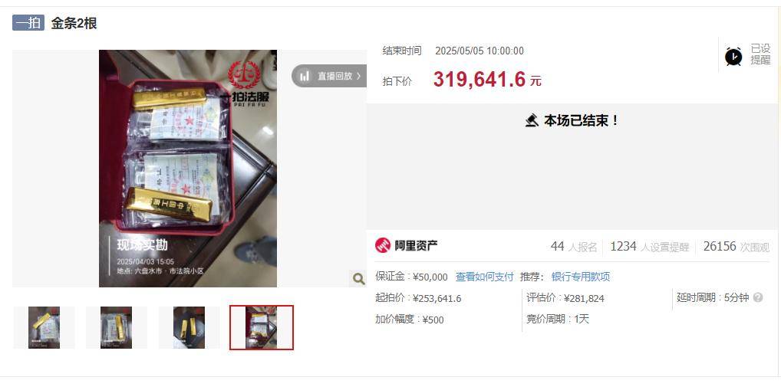Viewport: 781px width, 387px height.
Task: Open the 查看如何支付 link
Action: 484,277
